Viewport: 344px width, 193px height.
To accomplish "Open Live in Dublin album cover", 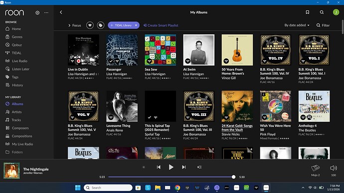I will (83, 50).
